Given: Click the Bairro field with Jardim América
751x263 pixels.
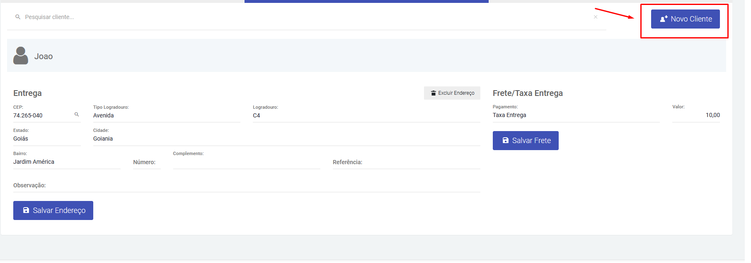Looking at the screenshot, I should (x=66, y=162).
